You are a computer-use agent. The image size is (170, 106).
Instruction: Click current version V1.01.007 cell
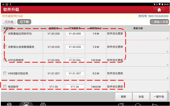[x=54, y=74]
